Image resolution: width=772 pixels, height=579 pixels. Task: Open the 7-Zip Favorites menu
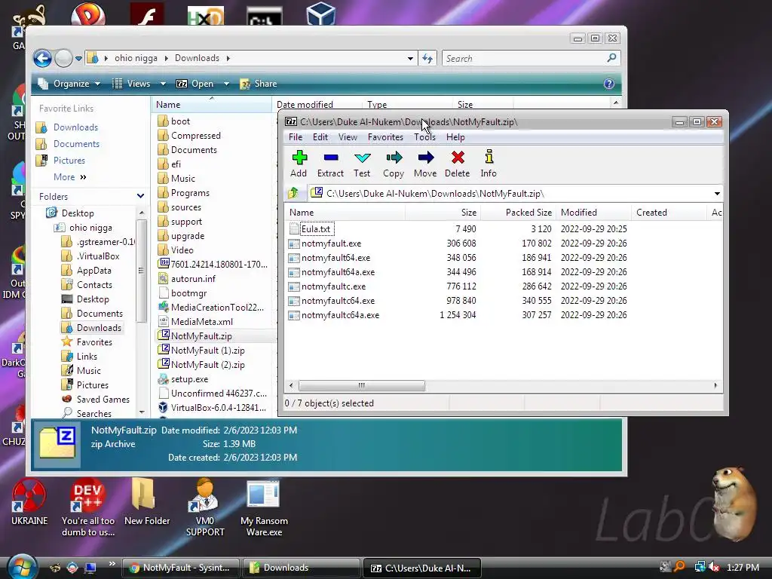385,137
